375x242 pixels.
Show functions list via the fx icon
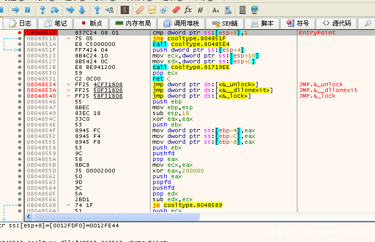pos(188,9)
